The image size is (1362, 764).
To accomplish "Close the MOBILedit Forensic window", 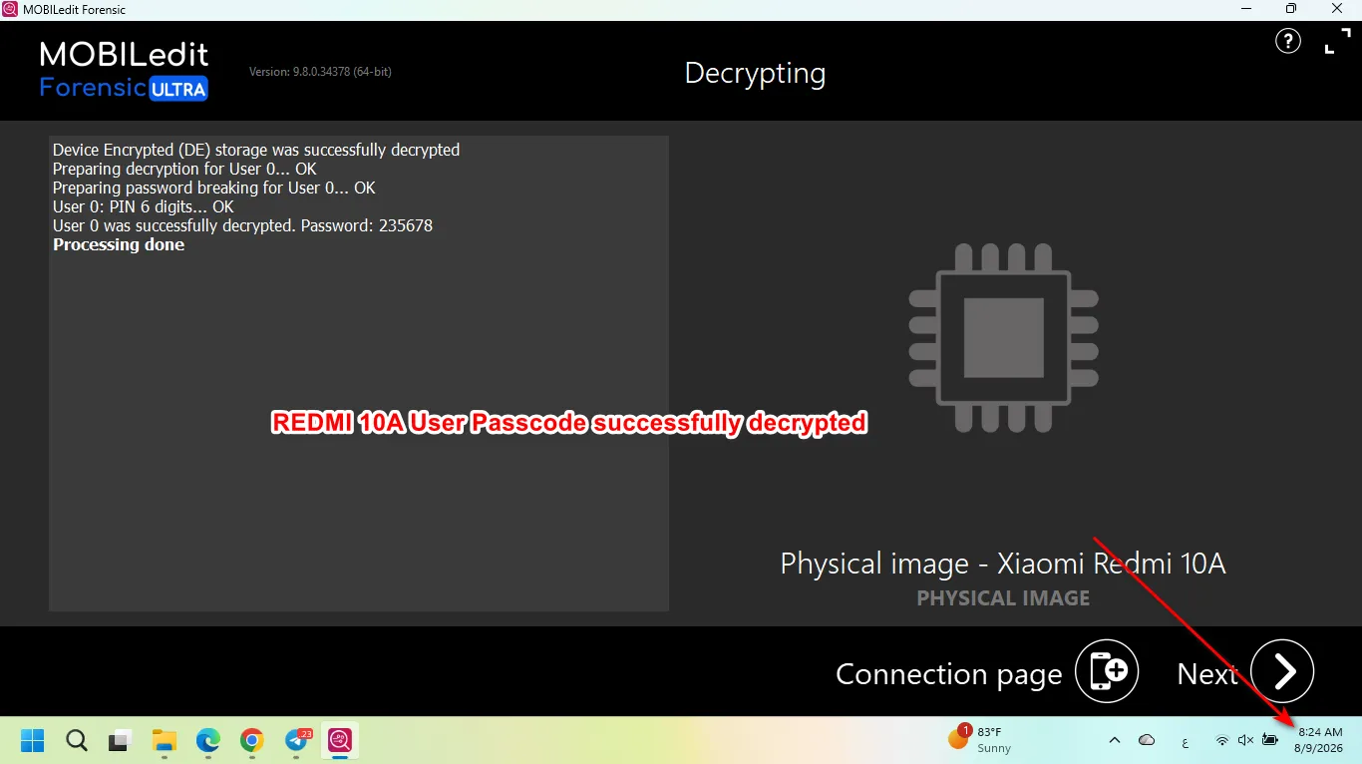I will pos(1338,9).
